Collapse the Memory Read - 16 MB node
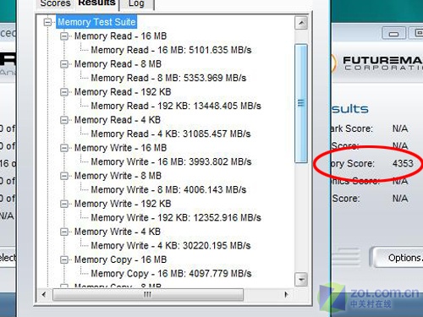This screenshot has height=317, width=423. (x=64, y=36)
